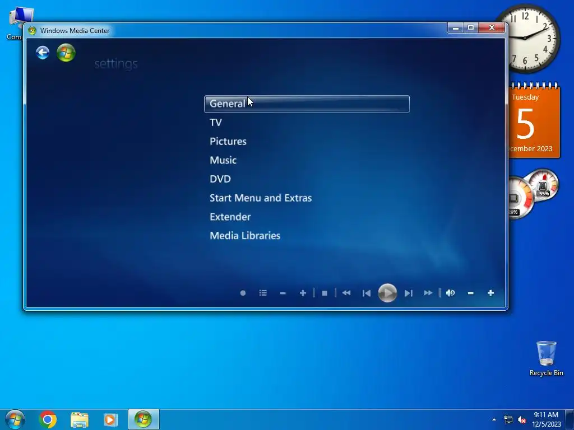Viewport: 574px width, 430px height.
Task: Rewind with double-left arrows
Action: click(346, 293)
